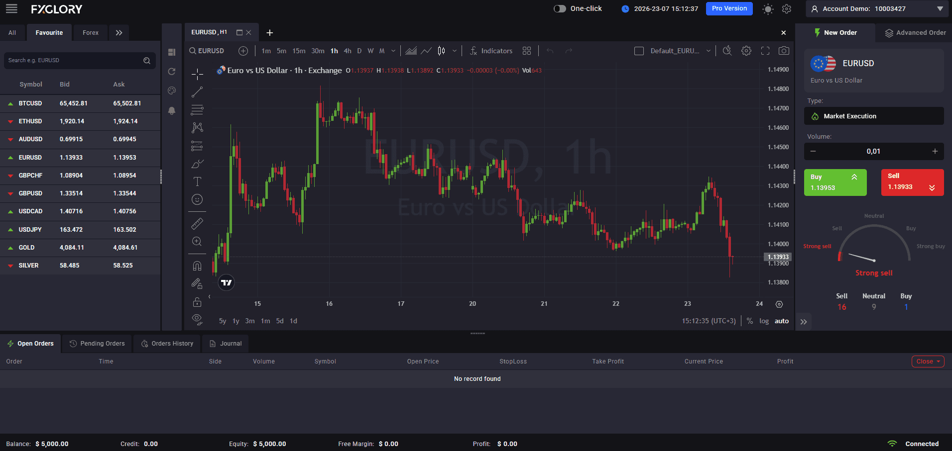Expand the timeframe dropdown arrow
Image resolution: width=952 pixels, height=451 pixels.
pyautogui.click(x=393, y=51)
